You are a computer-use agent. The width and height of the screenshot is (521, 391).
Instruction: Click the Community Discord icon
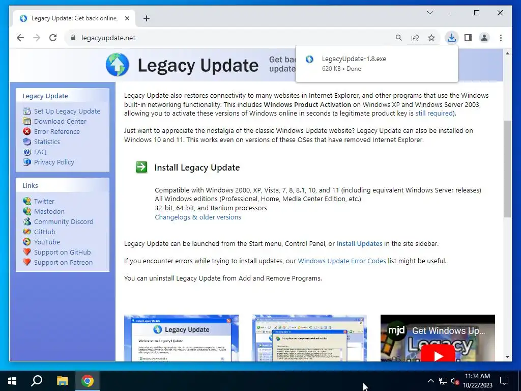(x=27, y=221)
